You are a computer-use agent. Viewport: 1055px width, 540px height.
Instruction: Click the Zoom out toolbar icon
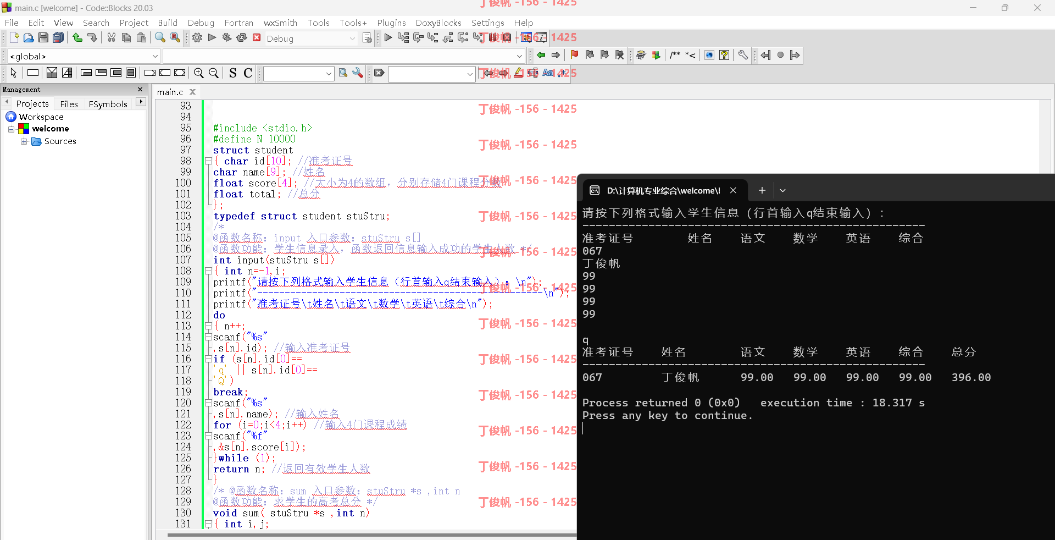point(214,73)
